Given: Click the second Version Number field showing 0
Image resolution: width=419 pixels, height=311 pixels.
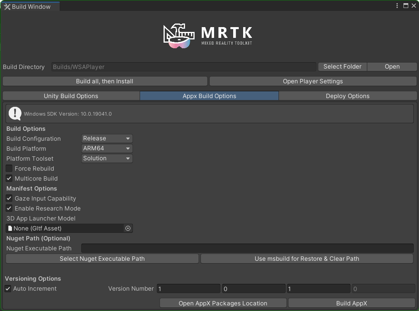Looking at the screenshot, I should point(253,289).
